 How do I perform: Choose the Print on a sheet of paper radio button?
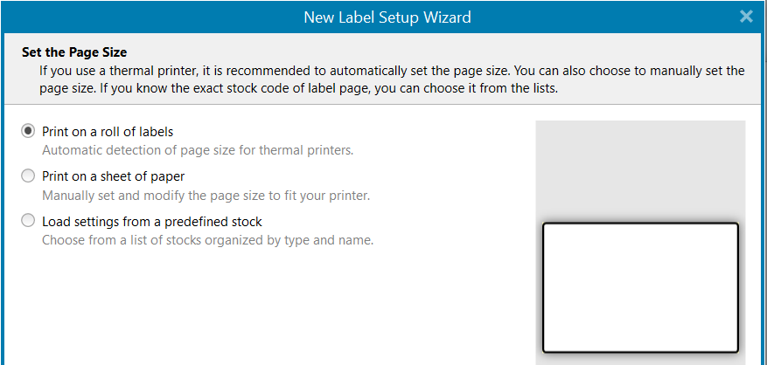tap(28, 176)
